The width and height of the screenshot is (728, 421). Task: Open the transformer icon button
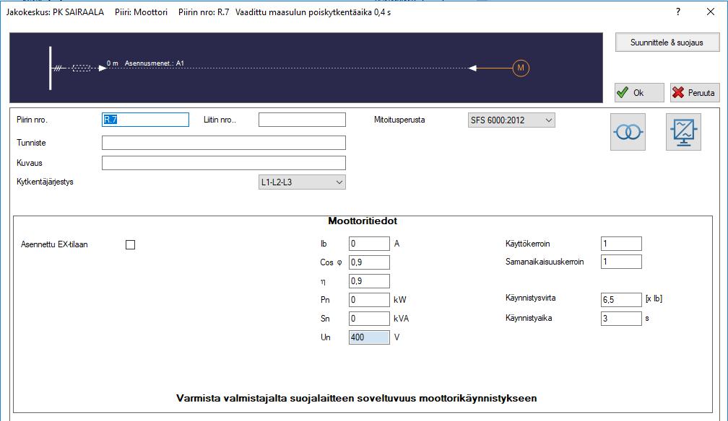pyautogui.click(x=628, y=132)
